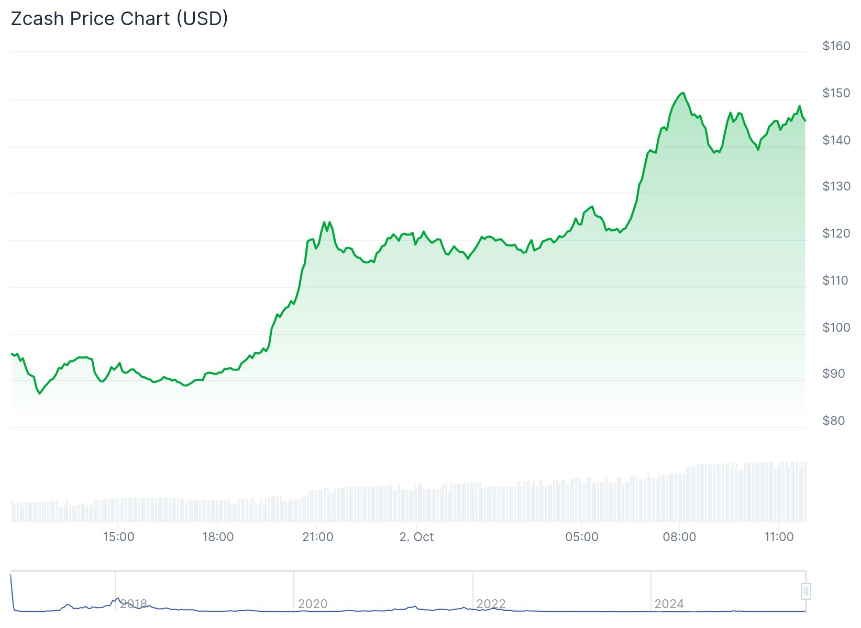Click the 2018 label in the navigator
The width and height of the screenshot is (861, 628).
coord(134,604)
